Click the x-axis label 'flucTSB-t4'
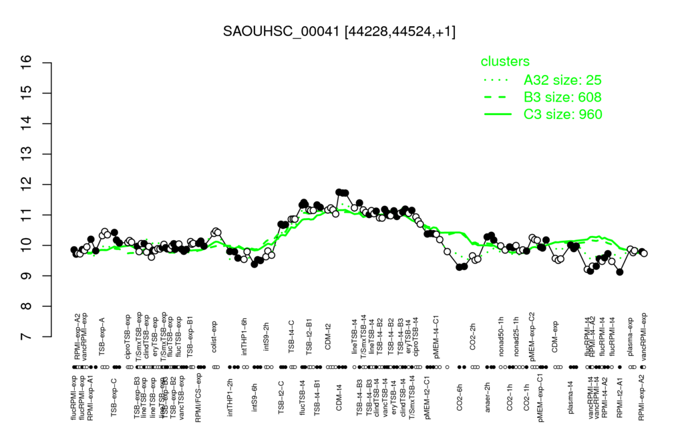The width and height of the screenshot is (684, 428). tap(303, 397)
